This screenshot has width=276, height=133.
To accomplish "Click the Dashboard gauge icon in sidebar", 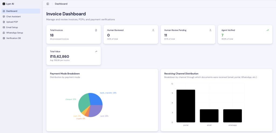I will pos(4,11).
